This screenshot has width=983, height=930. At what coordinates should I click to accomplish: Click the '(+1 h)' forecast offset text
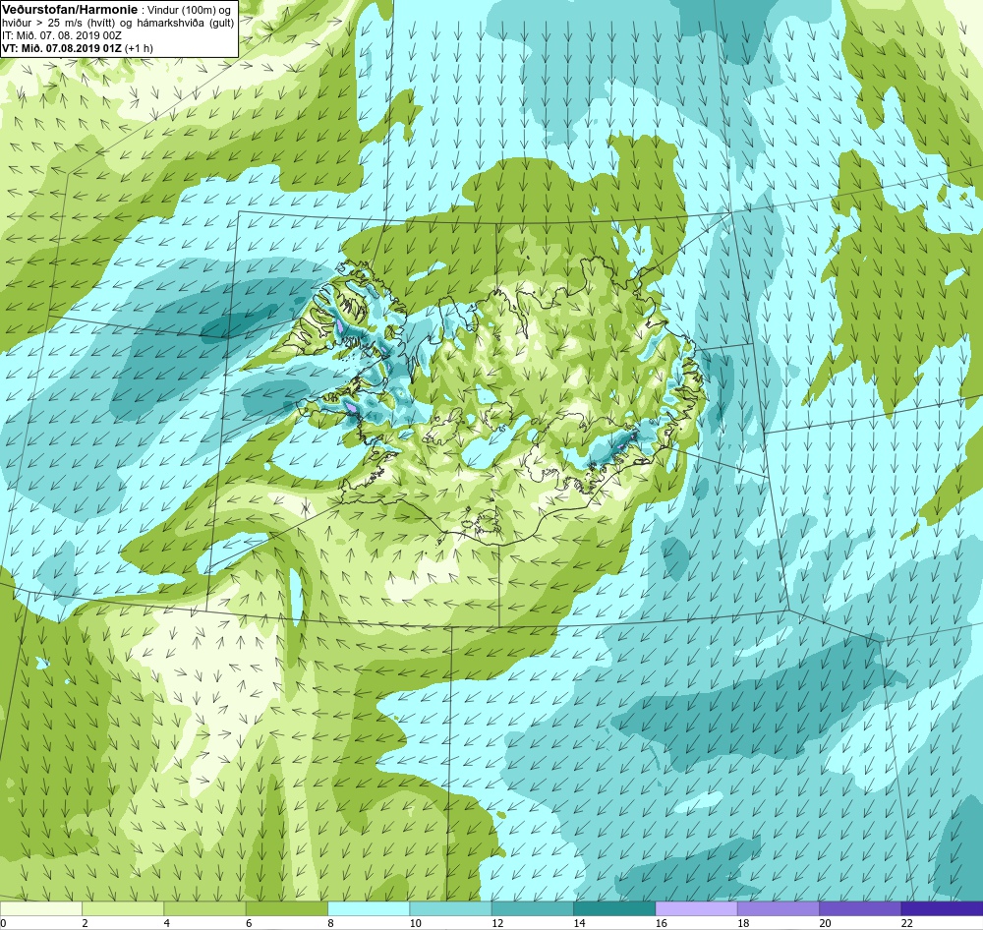click(x=139, y=48)
